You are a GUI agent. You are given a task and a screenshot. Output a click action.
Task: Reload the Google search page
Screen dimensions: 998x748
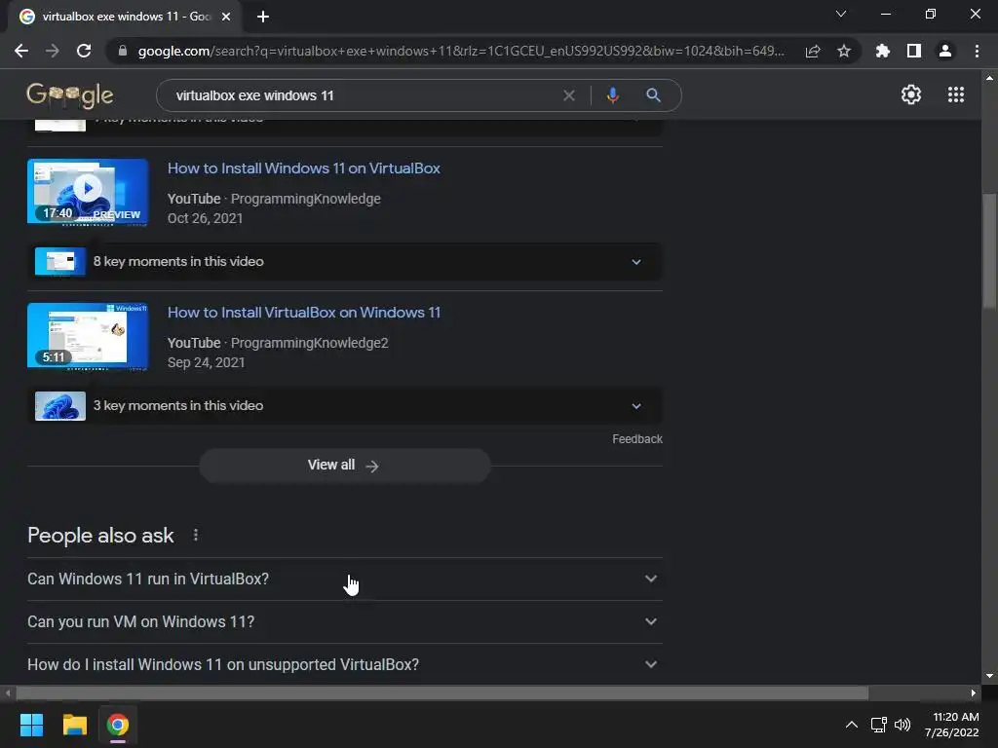click(x=84, y=51)
